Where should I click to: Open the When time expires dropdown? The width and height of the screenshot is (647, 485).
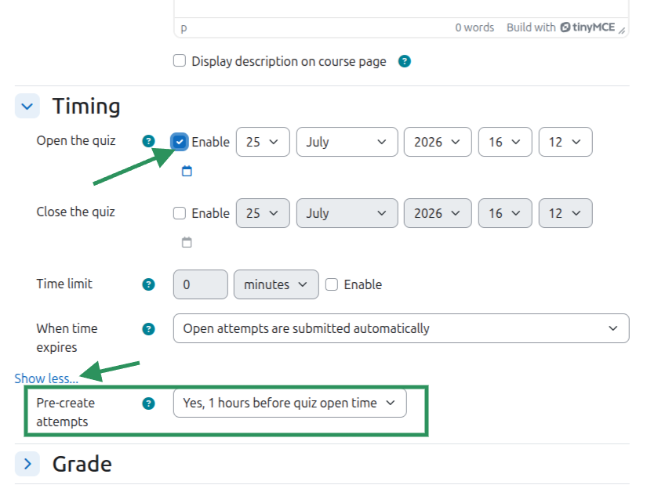(401, 328)
